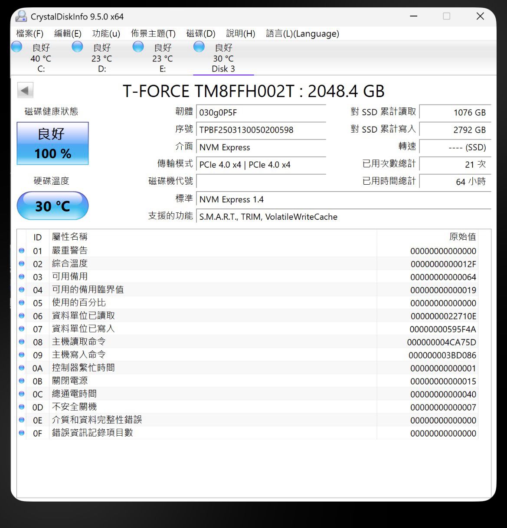Click the 30 °C temperature button
Image resolution: width=507 pixels, height=528 pixels.
(x=52, y=206)
